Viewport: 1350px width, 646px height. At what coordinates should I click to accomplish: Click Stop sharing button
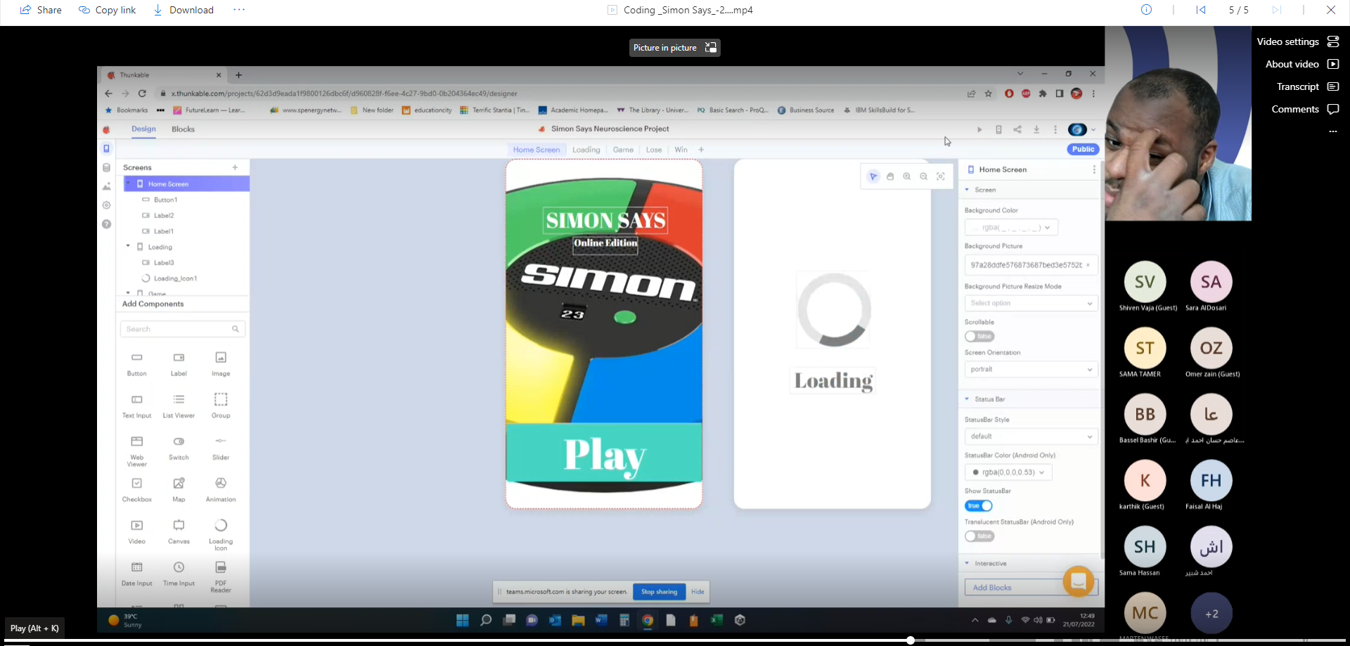(659, 592)
